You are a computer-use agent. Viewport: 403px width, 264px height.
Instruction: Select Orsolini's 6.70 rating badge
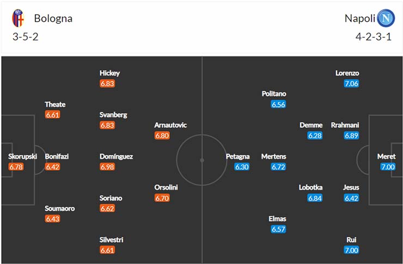tap(162, 198)
